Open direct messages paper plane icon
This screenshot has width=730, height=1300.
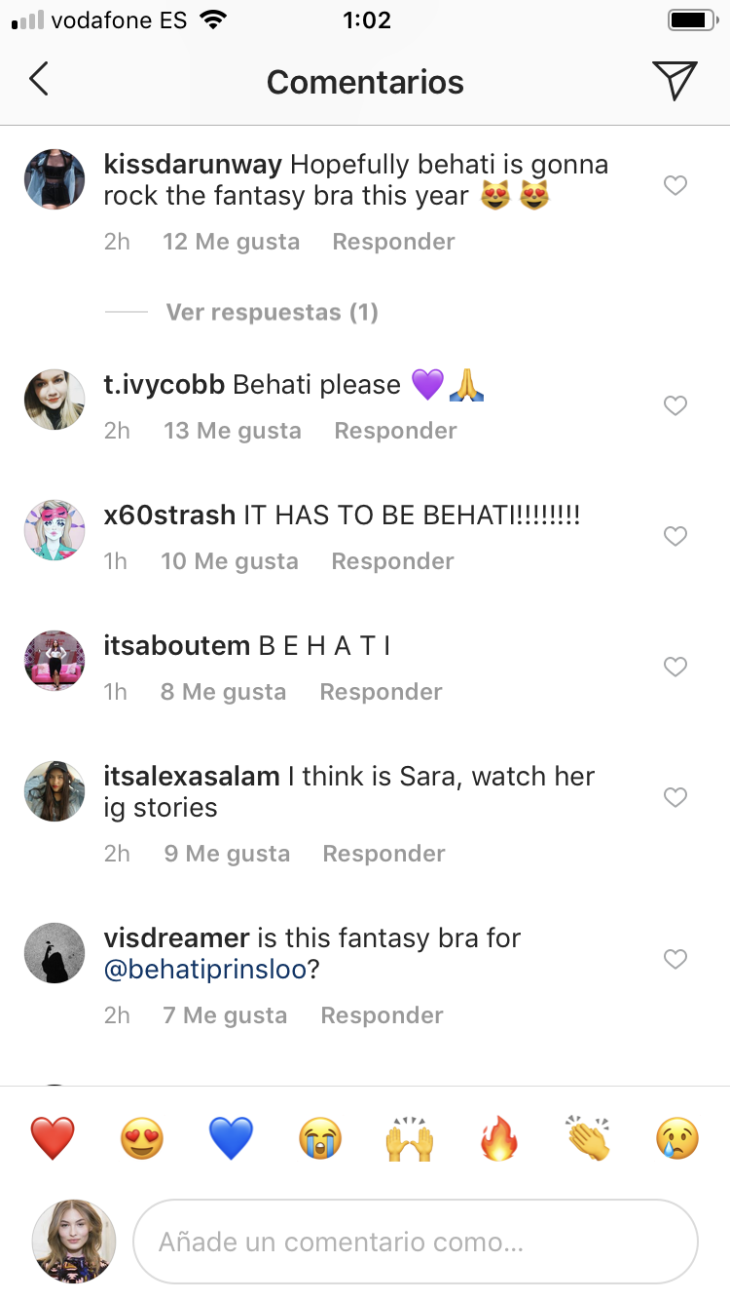(675, 81)
